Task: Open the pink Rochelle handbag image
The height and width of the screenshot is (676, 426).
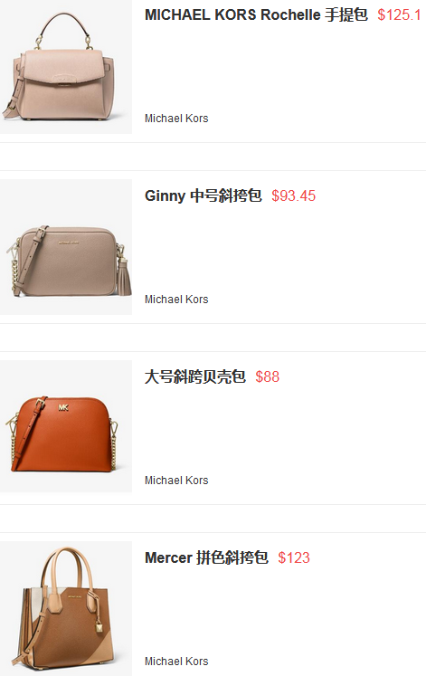Action: (66, 67)
